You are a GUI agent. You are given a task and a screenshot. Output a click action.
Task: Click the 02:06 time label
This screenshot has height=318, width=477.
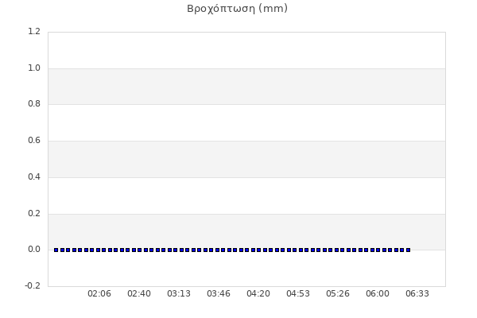pos(99,294)
